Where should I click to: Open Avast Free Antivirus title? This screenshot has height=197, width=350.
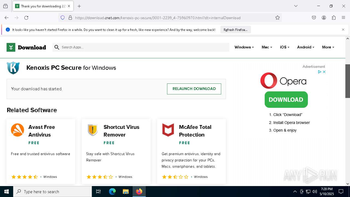[42, 131]
